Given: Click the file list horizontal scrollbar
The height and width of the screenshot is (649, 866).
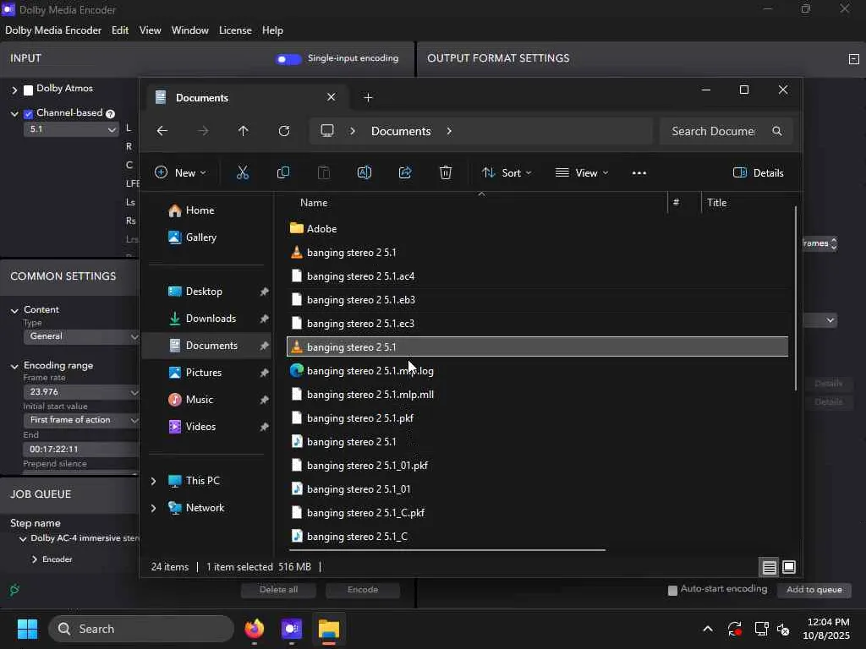Looking at the screenshot, I should [447, 550].
